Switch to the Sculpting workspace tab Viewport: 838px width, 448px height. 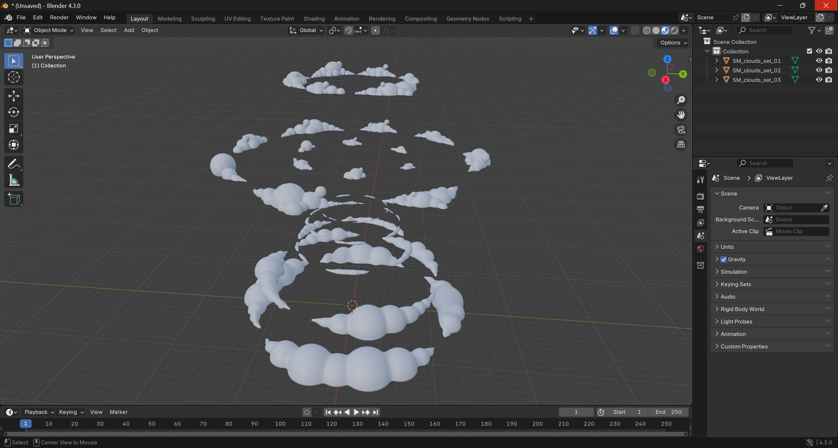[x=203, y=19]
